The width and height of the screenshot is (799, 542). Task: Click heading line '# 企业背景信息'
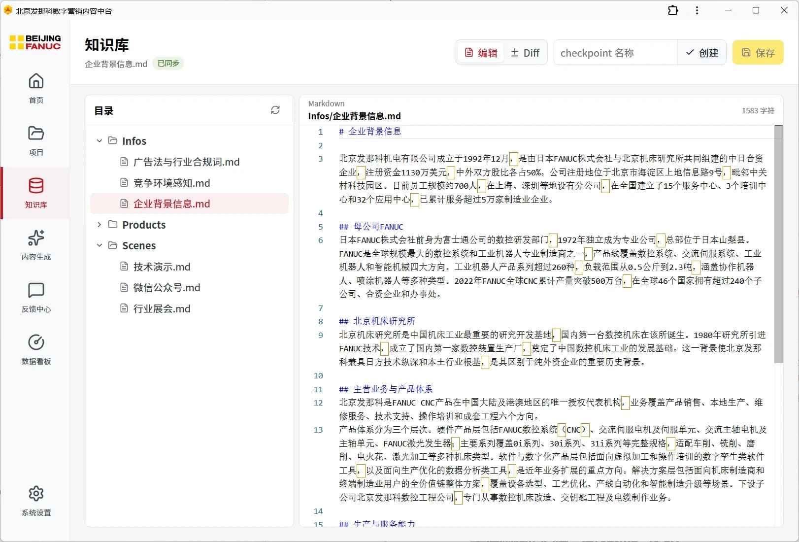370,132
